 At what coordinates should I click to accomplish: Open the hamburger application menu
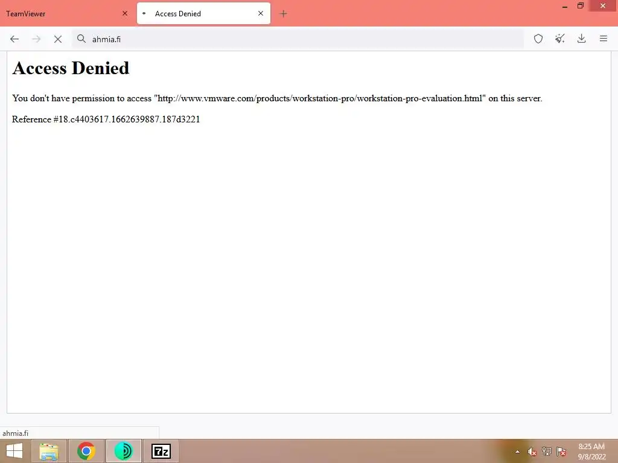coord(603,39)
